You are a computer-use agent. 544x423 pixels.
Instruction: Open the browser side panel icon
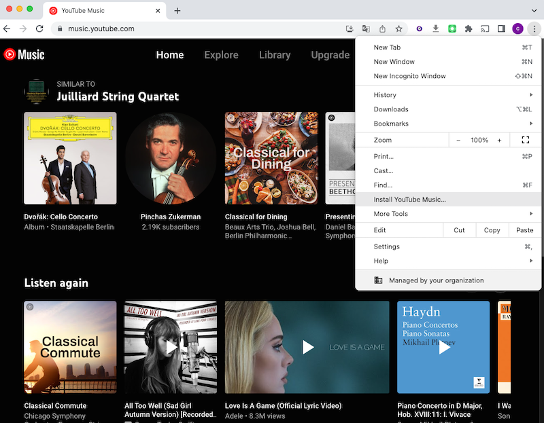501,29
